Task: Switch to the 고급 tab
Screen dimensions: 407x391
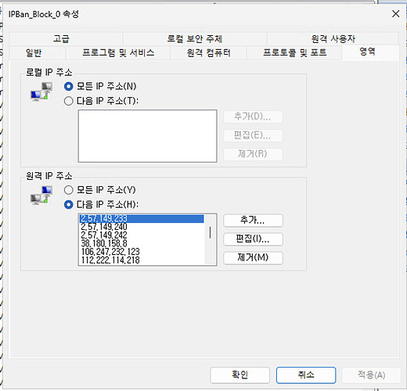Action: tap(61, 39)
